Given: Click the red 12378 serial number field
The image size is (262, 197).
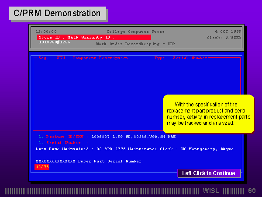Looking at the screenshot, I should tap(42, 167).
